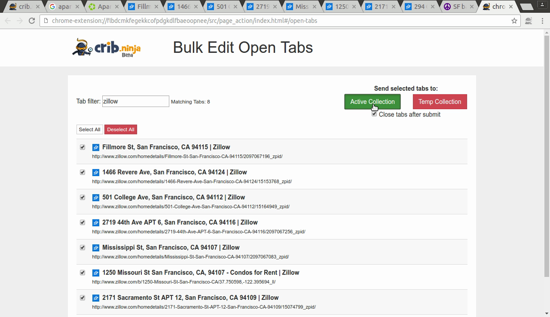Close the '2171' browser tab
Viewport: 550px width, 317px height.
[393, 7]
